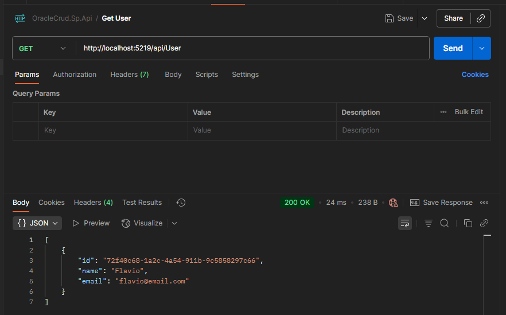Click the request URL input field
506x315 pixels.
[252, 49]
